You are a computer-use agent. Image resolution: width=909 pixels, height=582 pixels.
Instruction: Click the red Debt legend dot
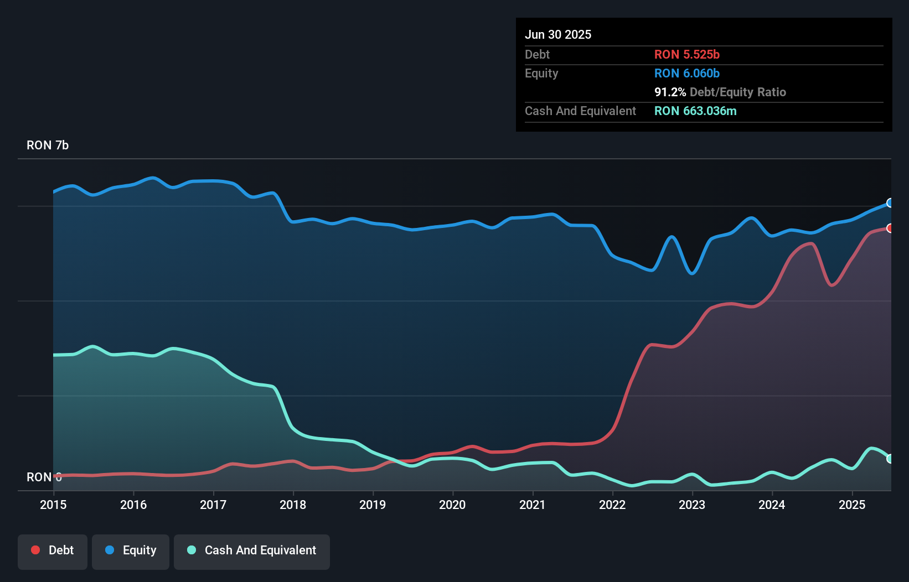pyautogui.click(x=35, y=550)
